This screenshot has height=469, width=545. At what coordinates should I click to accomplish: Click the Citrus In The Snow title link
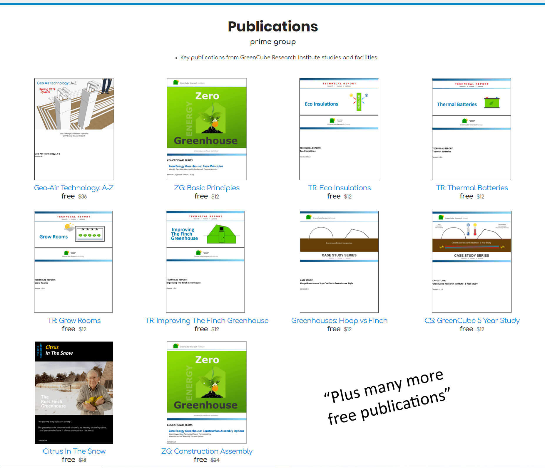74,451
